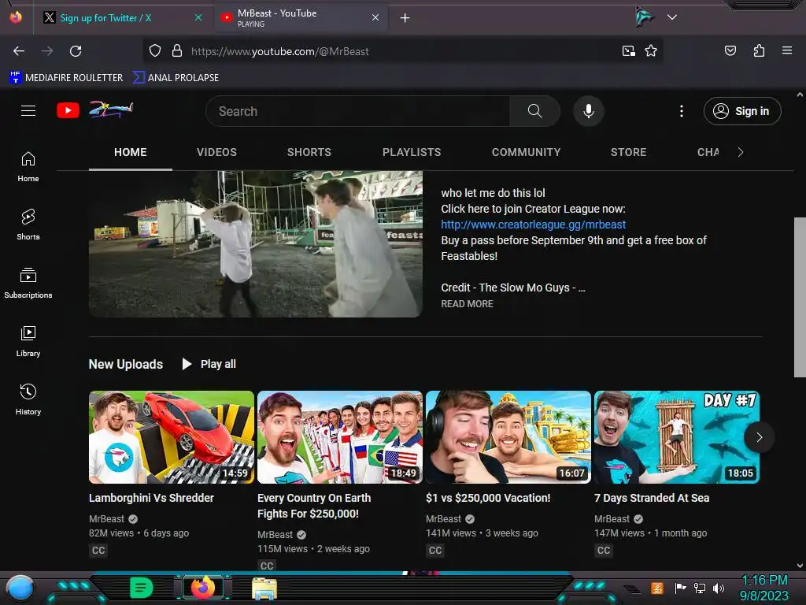Open the Firefox extensions puzzle icon
This screenshot has height=605, width=806.
(759, 50)
